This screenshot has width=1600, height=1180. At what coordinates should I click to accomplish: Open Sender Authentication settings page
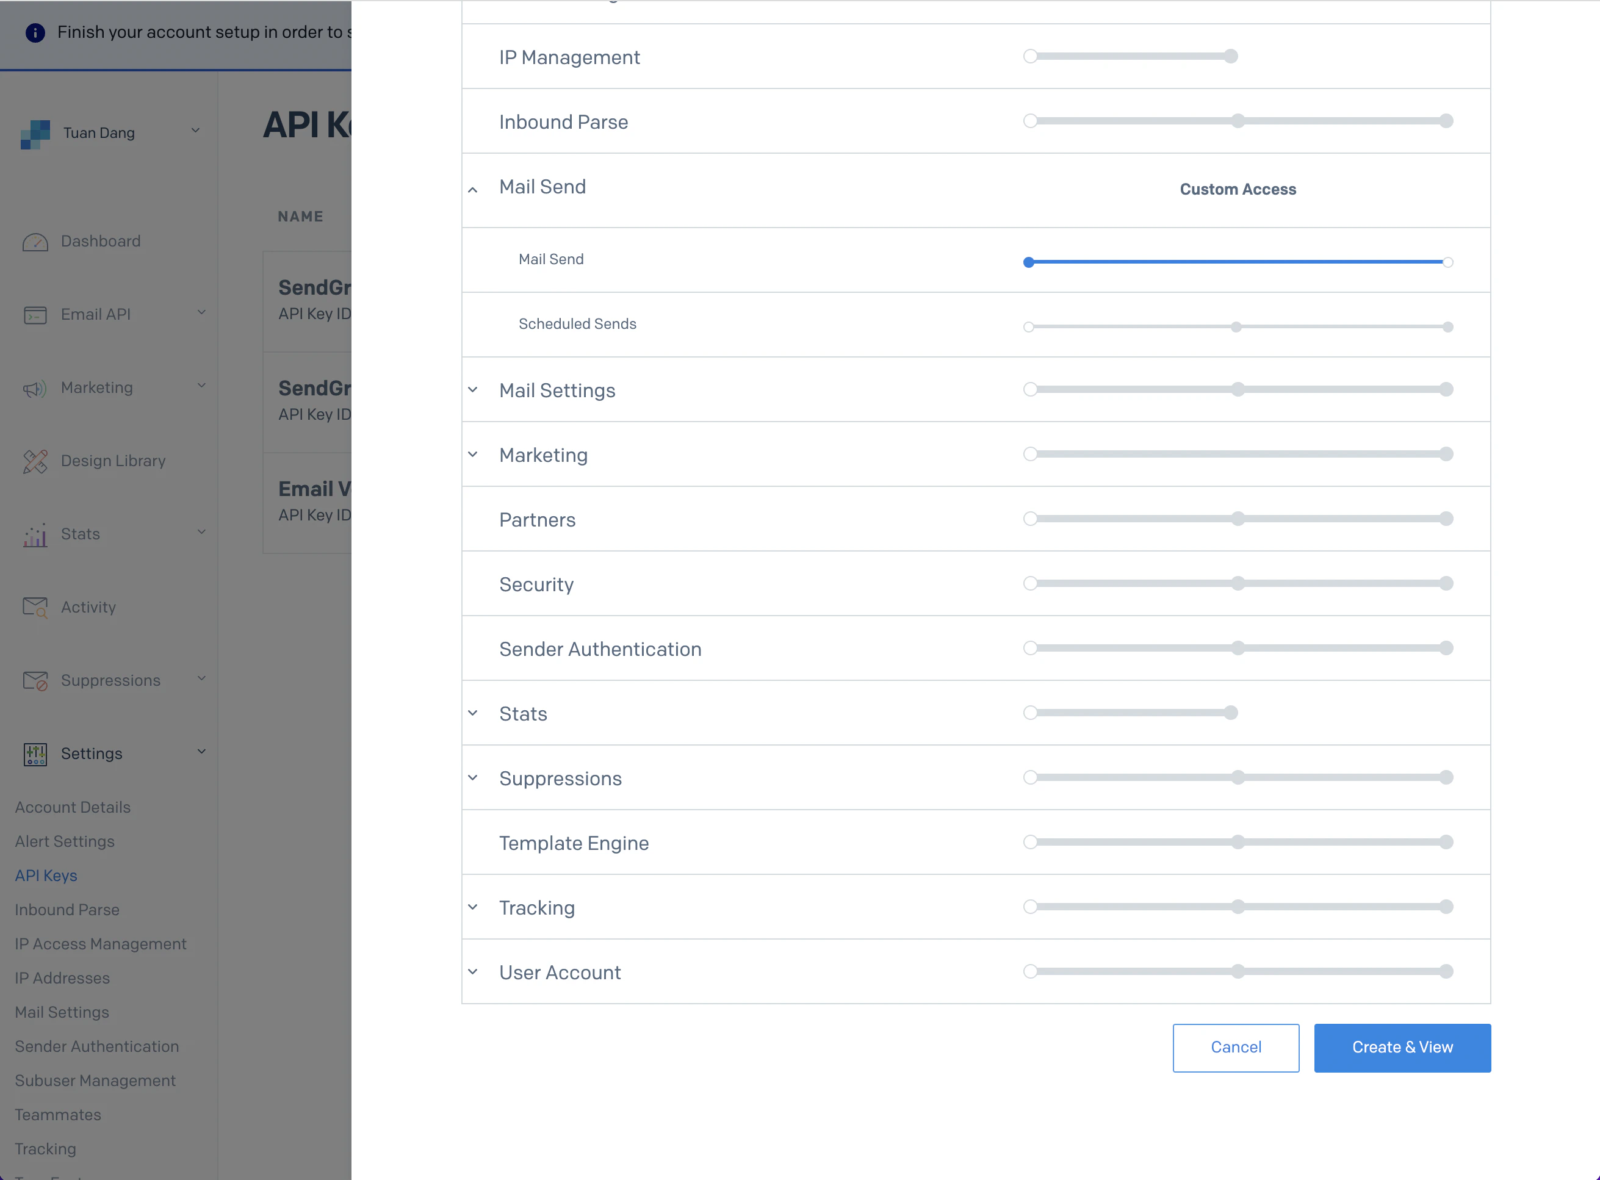pyautogui.click(x=97, y=1046)
